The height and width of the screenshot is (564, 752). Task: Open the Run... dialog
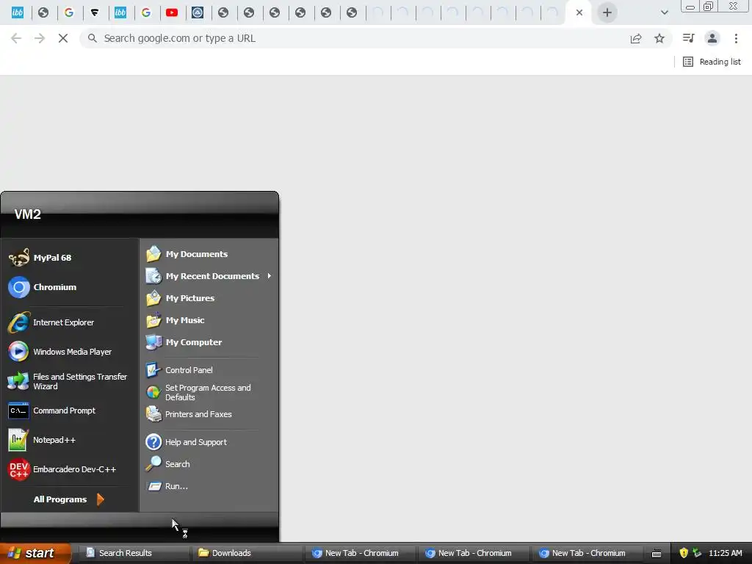point(209,486)
